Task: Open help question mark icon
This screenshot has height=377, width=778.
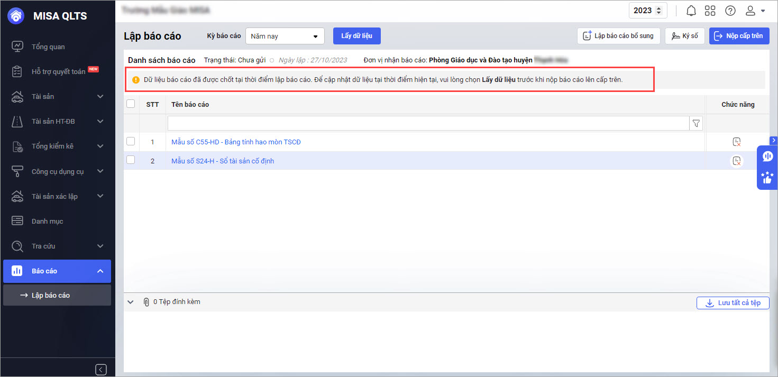Action: click(x=730, y=11)
